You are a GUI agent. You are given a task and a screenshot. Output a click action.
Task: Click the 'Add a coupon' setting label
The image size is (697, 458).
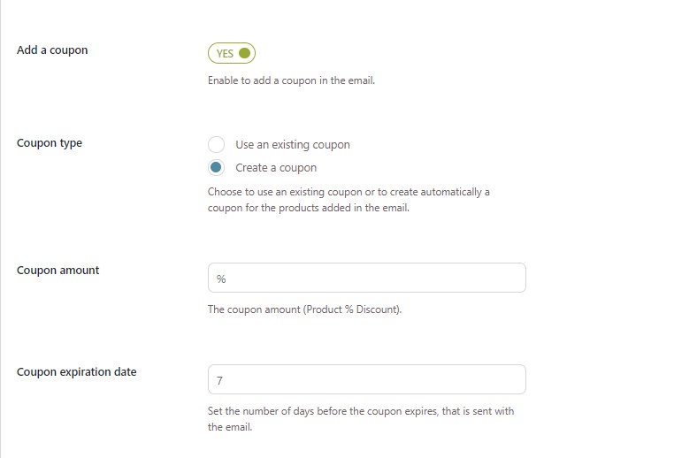(x=52, y=50)
